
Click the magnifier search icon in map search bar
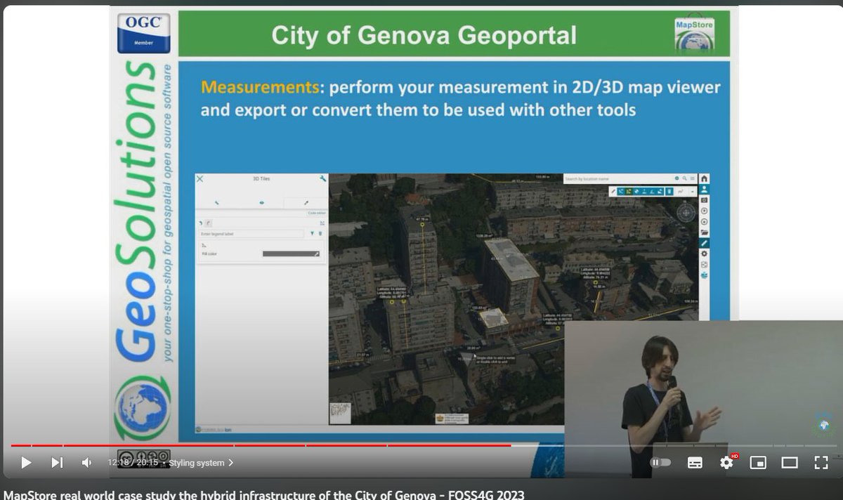click(x=684, y=179)
